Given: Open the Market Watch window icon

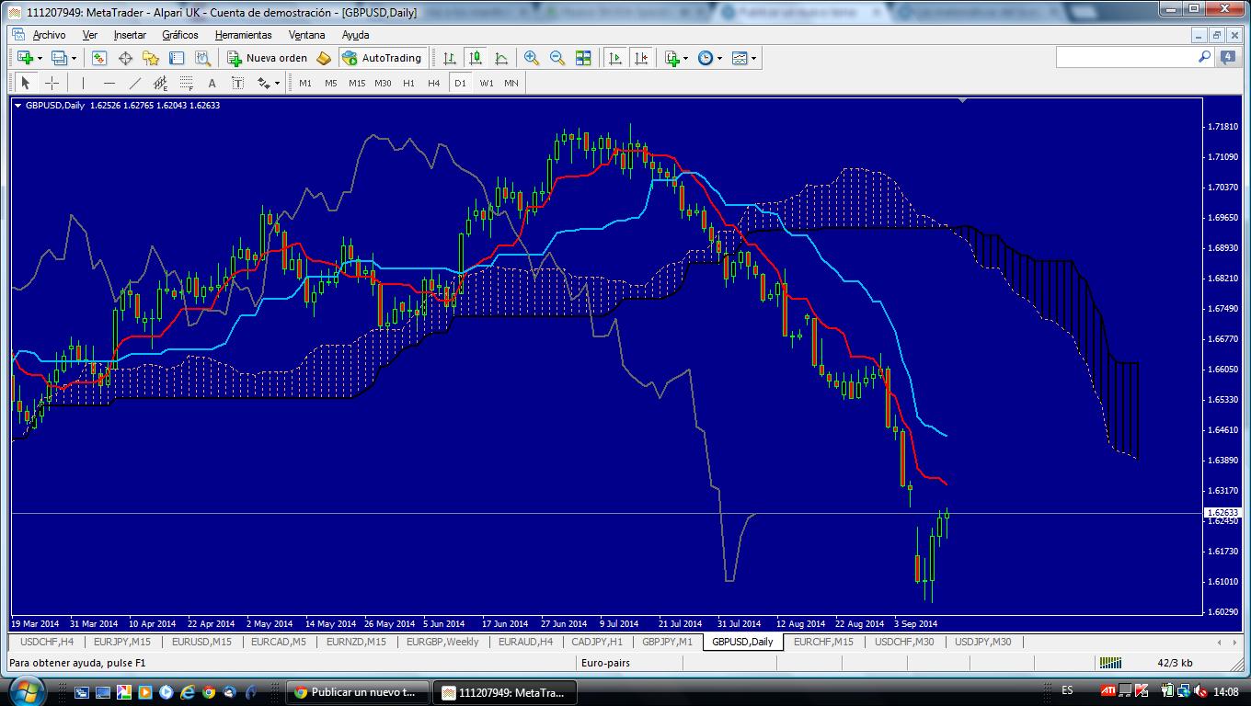Looking at the screenshot, I should [x=99, y=58].
